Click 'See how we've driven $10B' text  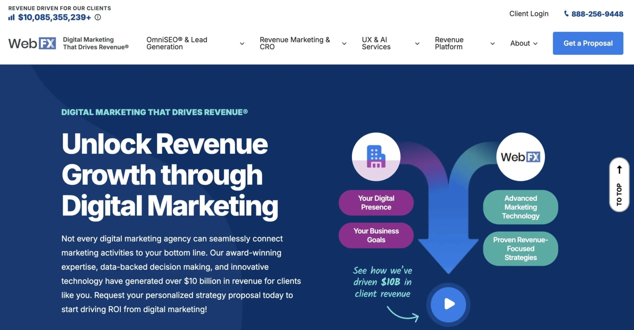click(383, 282)
